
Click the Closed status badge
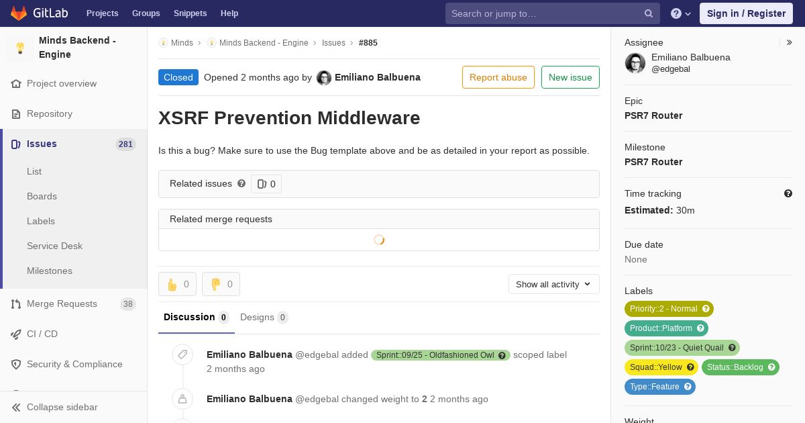(178, 77)
